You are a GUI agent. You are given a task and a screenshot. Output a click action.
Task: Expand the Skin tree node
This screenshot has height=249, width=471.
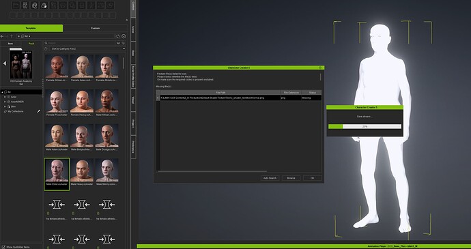coord(5,106)
